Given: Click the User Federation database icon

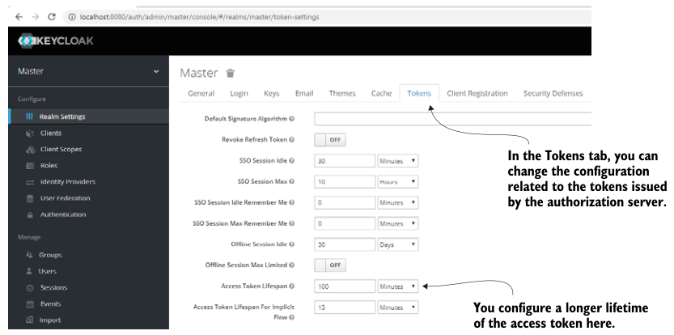Looking at the screenshot, I should click(x=30, y=198).
